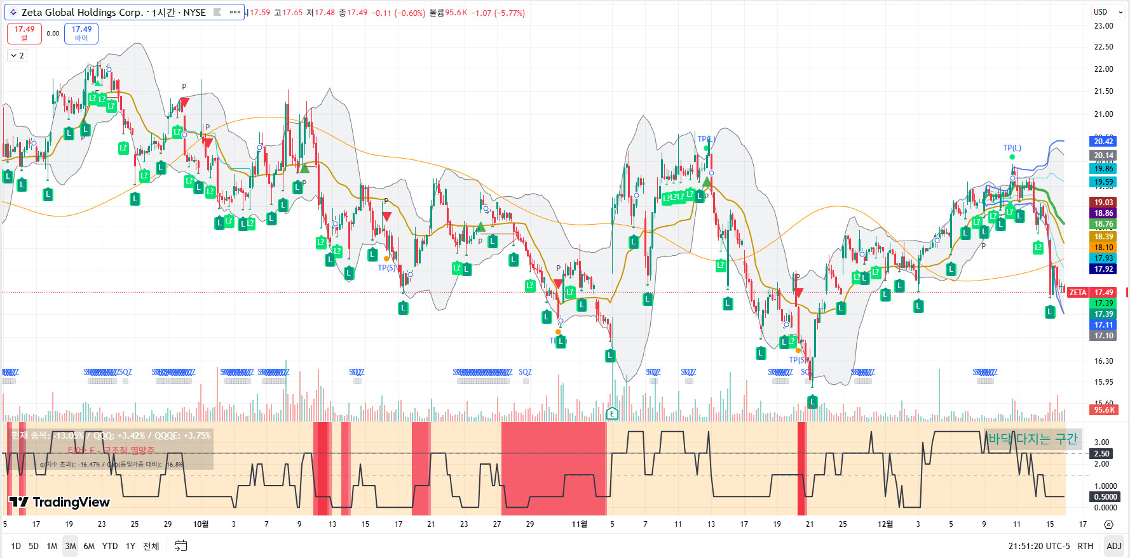
Task: Open the chart settings hexagon icon
Action: (1109, 524)
